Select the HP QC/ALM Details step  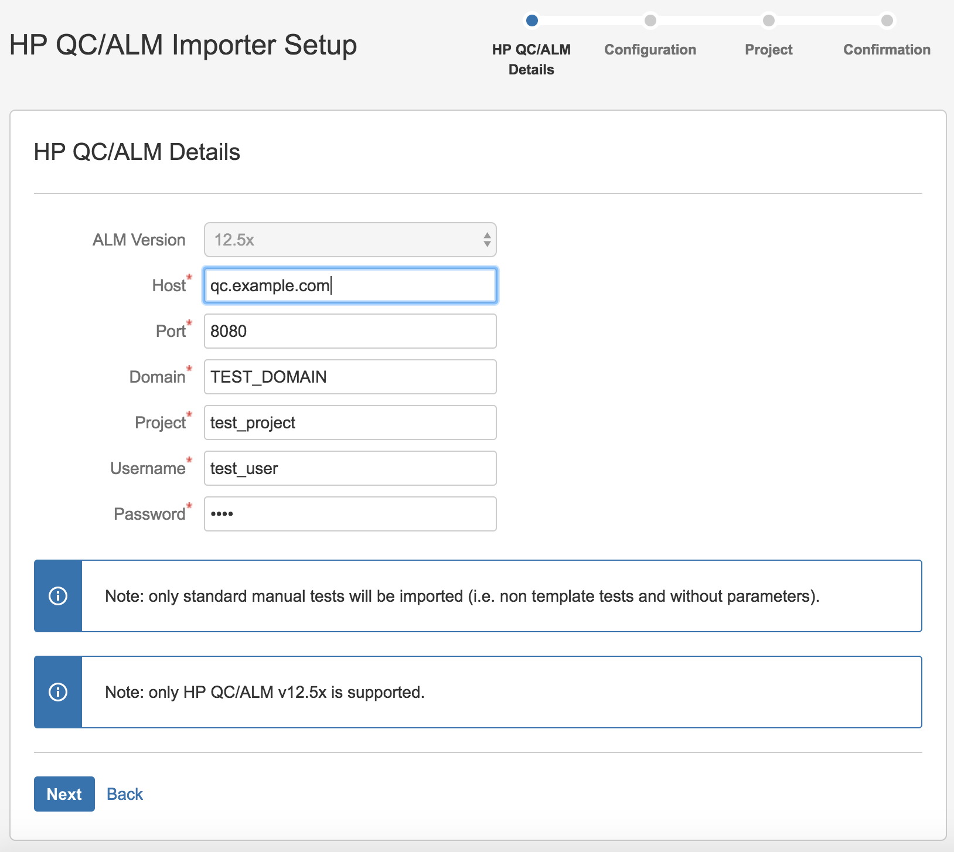pos(531,59)
